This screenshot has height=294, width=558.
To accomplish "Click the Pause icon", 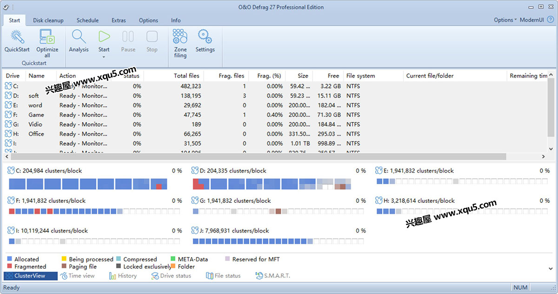I will (x=128, y=37).
